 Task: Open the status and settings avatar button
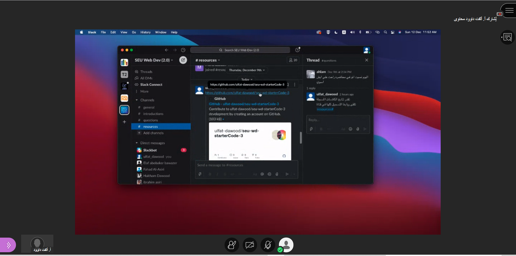[286, 245]
